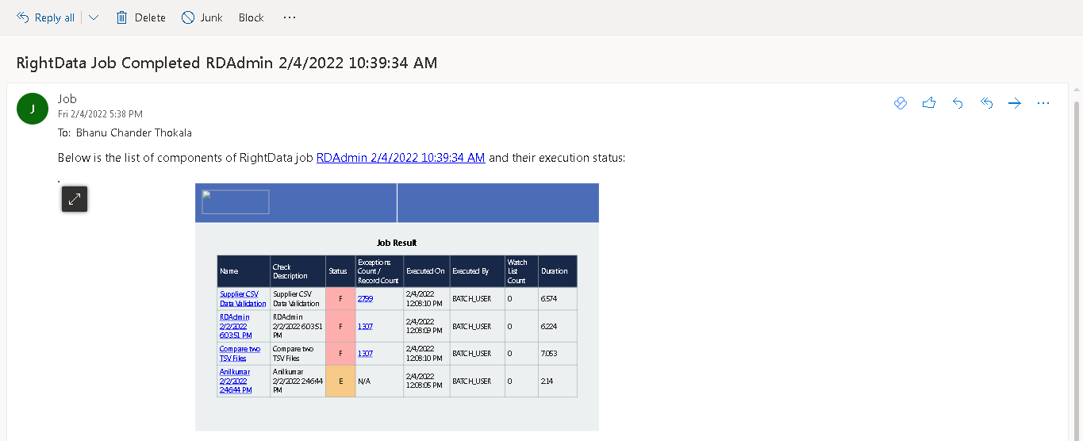Click the diamond-shaped icon beside Like

(x=901, y=103)
